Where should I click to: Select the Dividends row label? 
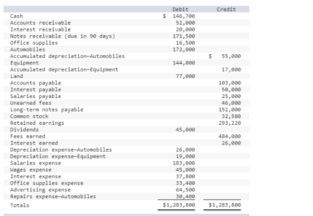(x=25, y=130)
